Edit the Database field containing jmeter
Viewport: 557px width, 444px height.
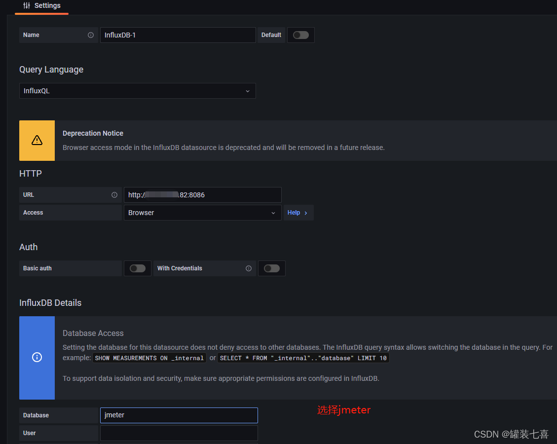pos(179,415)
